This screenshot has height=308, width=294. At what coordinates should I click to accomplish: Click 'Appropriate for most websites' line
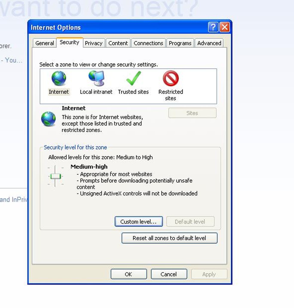point(114,174)
